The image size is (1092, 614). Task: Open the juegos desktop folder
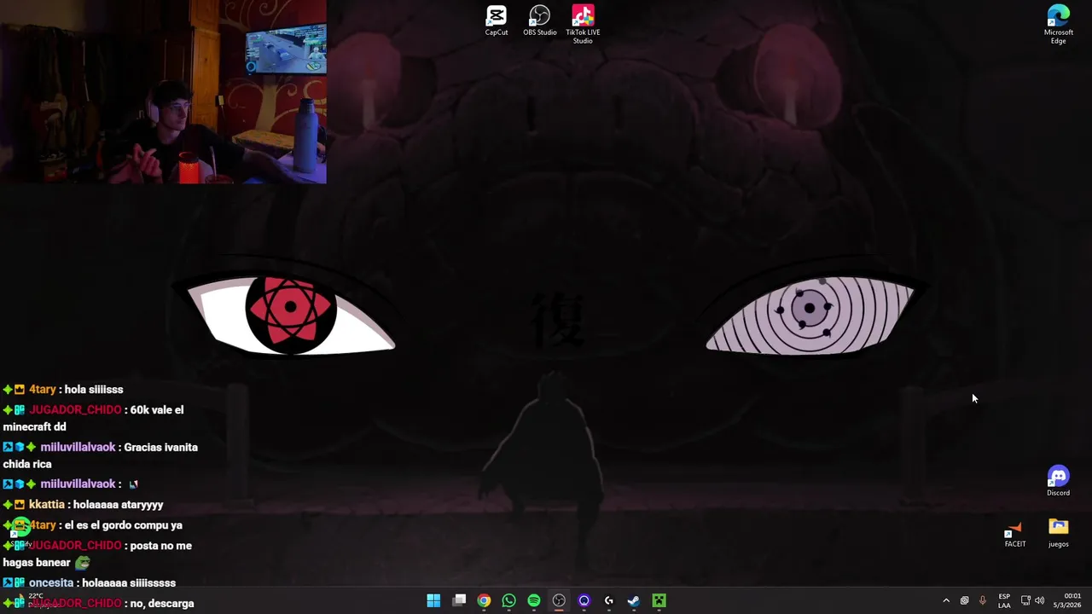1058,533
